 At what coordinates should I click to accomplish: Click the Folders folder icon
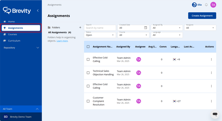pyautogui.click(x=49, y=28)
